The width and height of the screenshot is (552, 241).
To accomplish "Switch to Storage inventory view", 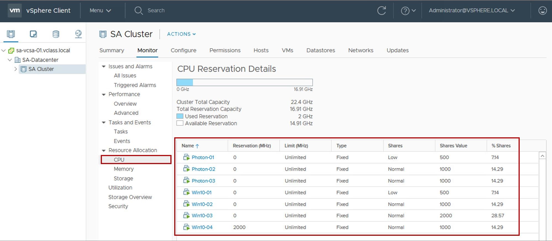I will (x=56, y=34).
